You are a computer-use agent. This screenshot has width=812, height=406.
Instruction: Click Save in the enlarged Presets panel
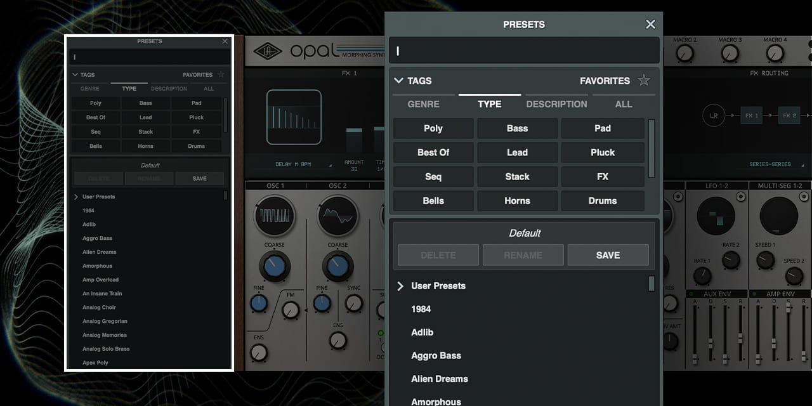[608, 255]
